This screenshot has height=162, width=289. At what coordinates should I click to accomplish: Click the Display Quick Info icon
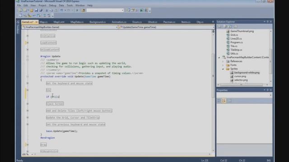[29, 16]
